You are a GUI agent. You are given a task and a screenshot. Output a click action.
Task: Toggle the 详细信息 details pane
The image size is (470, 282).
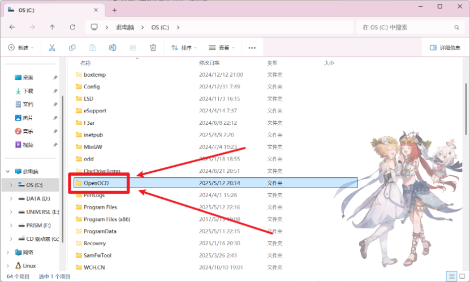[445, 47]
